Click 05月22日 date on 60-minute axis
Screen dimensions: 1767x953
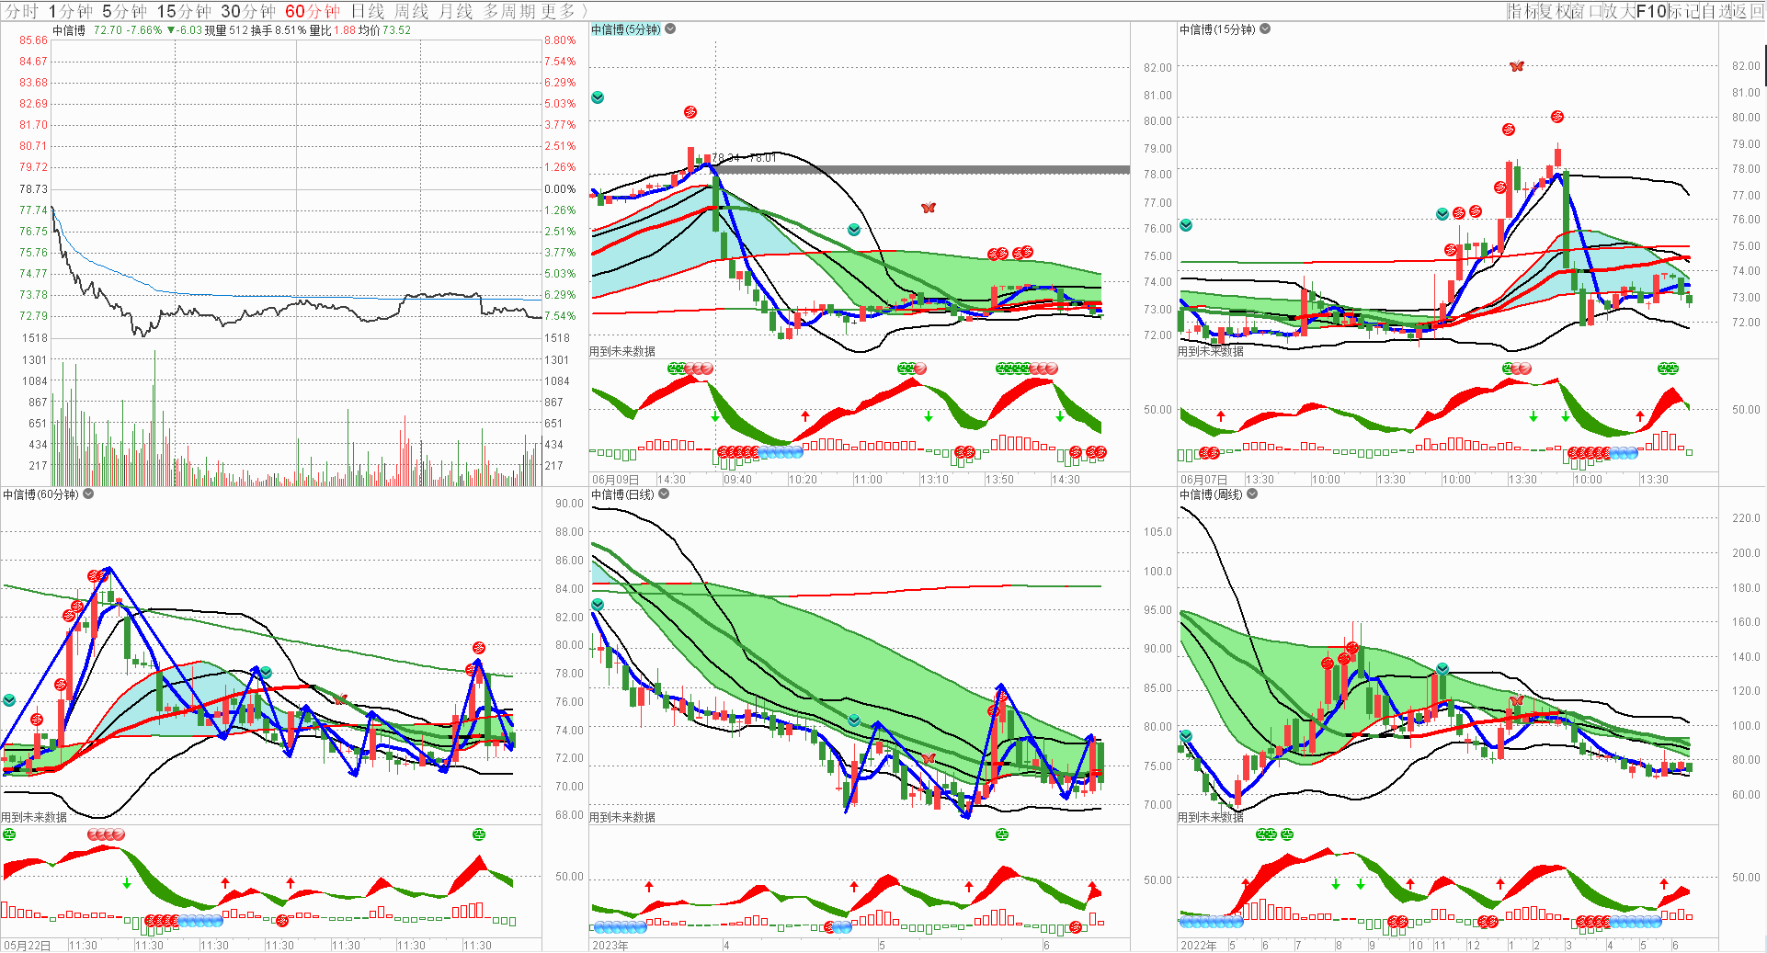click(x=28, y=945)
